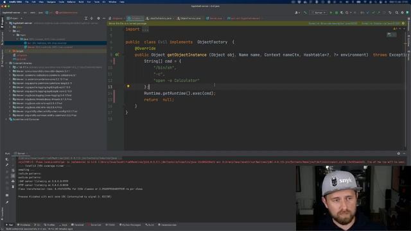The image size is (411, 231).
Task: Open the run configuration dropdown
Action: 319,13
